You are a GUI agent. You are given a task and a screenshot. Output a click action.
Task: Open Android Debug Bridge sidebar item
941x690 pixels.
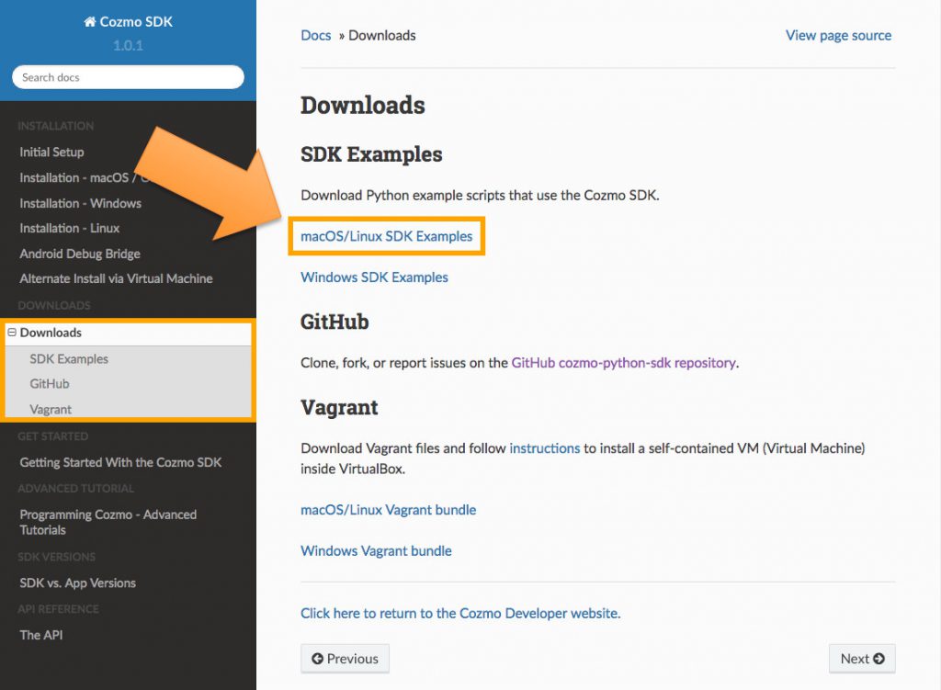80,254
